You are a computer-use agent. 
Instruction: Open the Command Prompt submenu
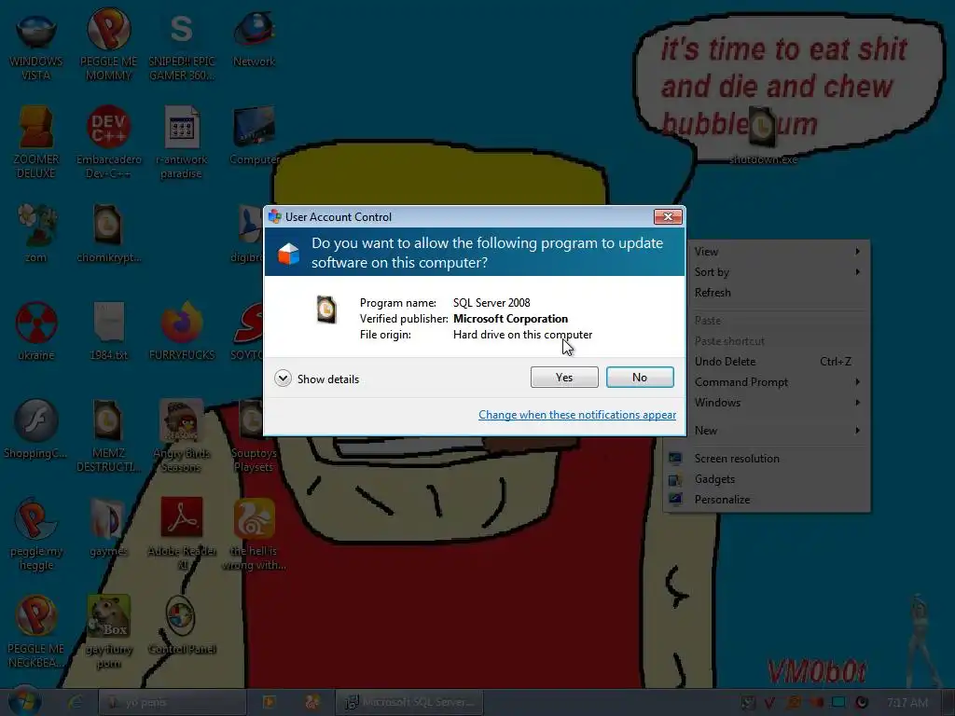[x=768, y=381]
